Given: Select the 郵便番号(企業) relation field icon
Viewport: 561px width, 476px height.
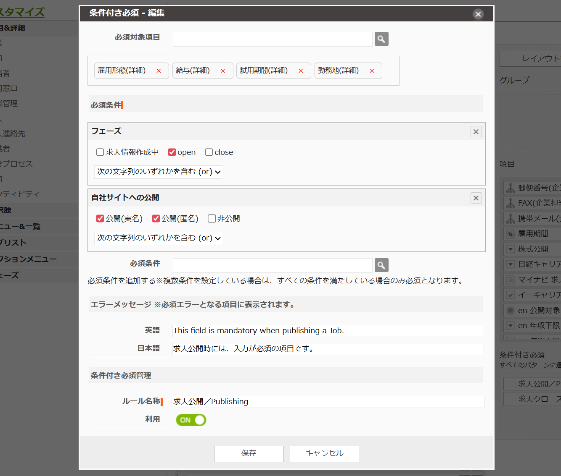Looking at the screenshot, I should click(x=510, y=188).
